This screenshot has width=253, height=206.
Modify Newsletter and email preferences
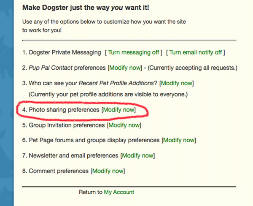tap(138, 156)
